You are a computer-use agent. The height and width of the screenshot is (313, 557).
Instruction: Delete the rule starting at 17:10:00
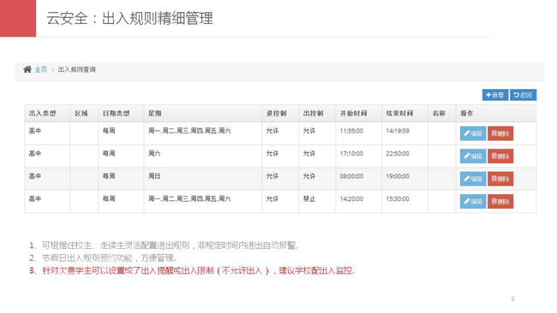(500, 156)
